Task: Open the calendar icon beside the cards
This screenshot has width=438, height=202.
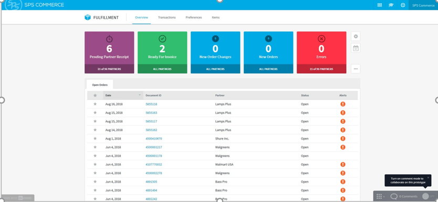Action: pyautogui.click(x=356, y=48)
